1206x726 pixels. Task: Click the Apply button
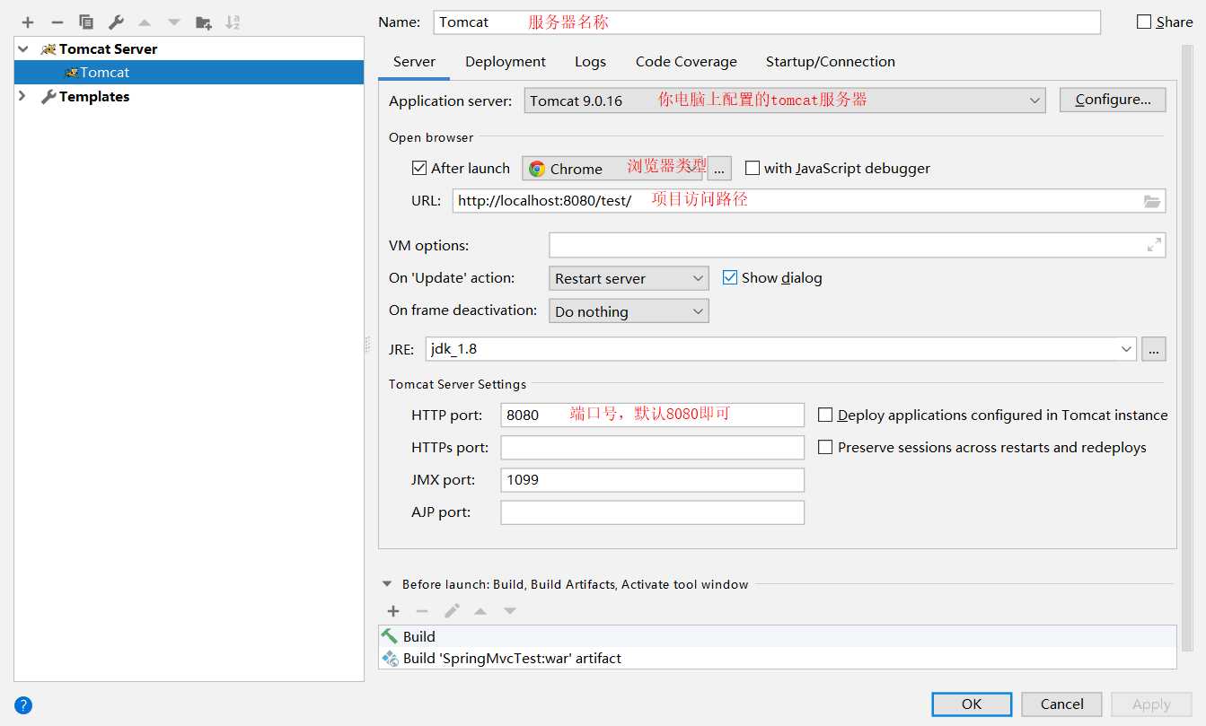1151,704
